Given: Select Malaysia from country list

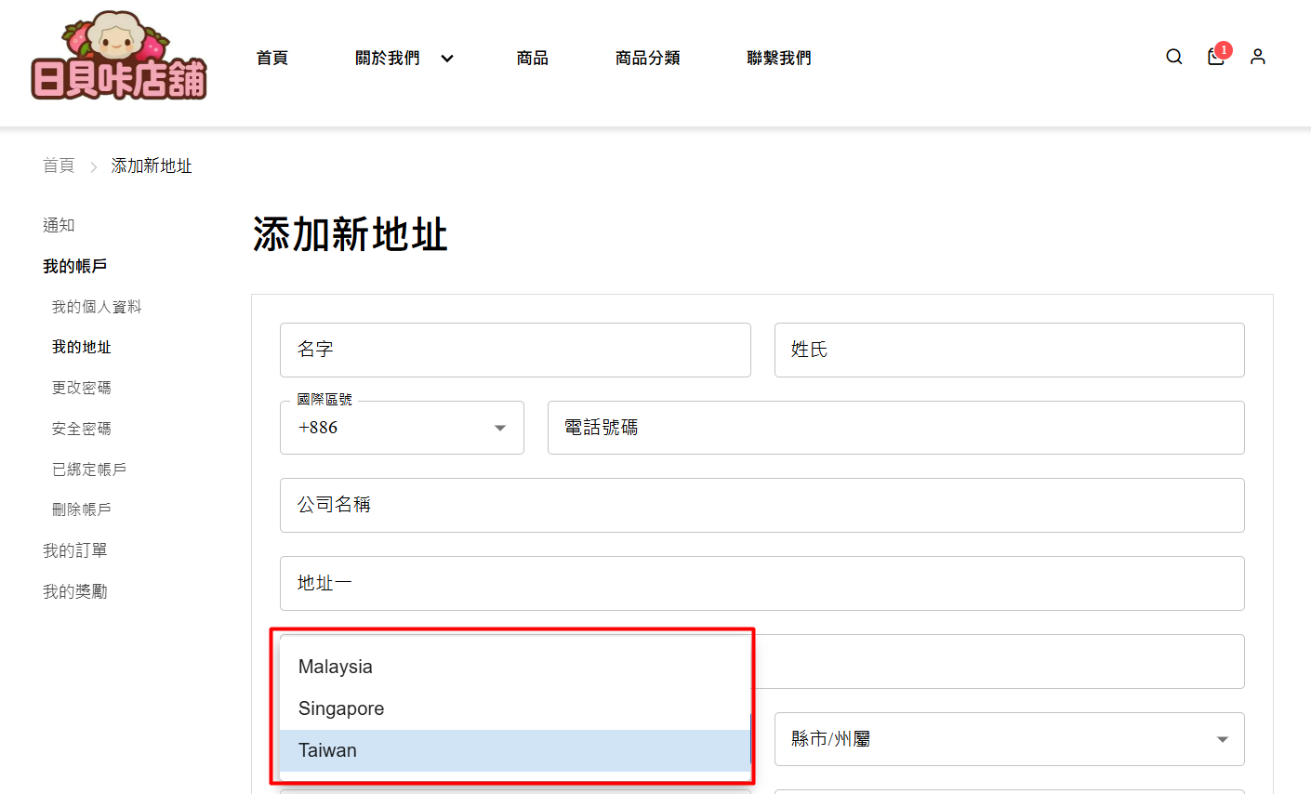Looking at the screenshot, I should (x=336, y=667).
